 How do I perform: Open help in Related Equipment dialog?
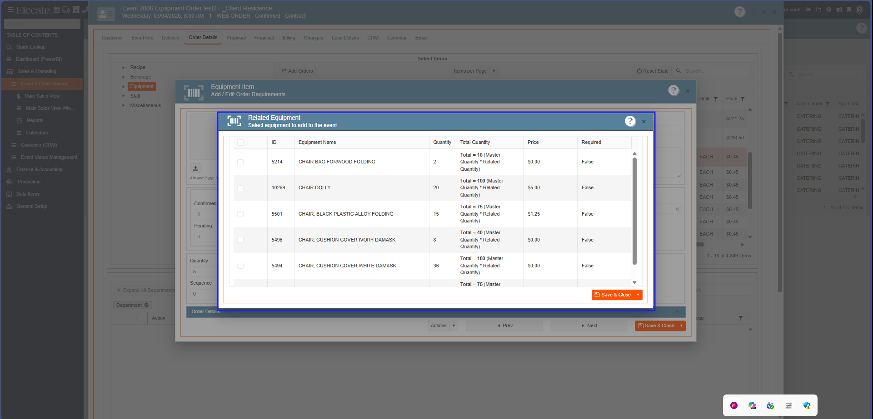(x=630, y=121)
